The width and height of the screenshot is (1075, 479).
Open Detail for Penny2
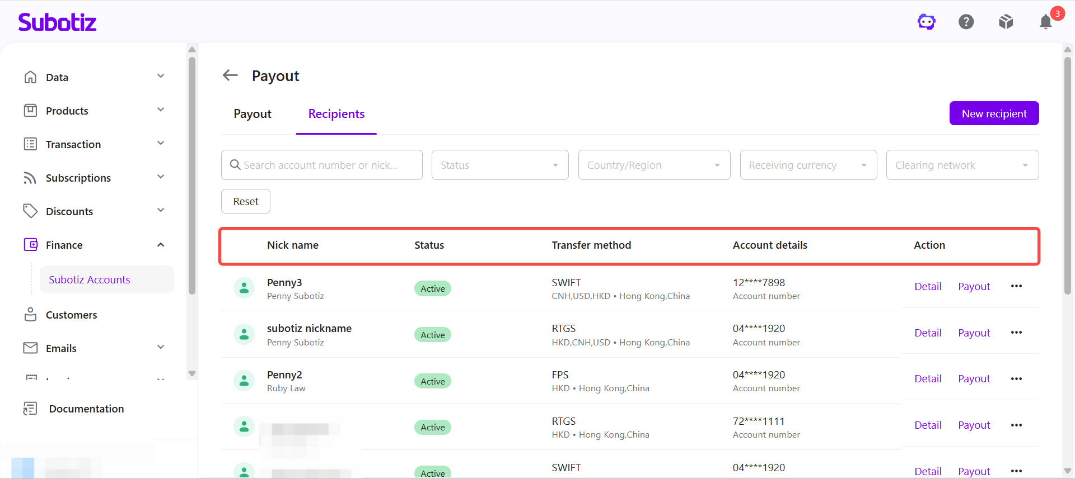[928, 378]
